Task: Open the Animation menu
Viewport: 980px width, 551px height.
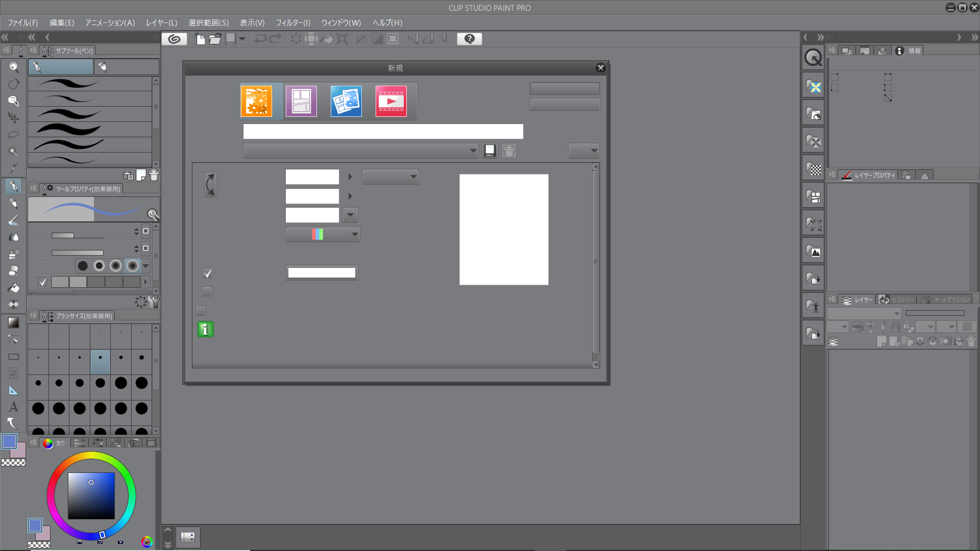Action: (x=110, y=23)
